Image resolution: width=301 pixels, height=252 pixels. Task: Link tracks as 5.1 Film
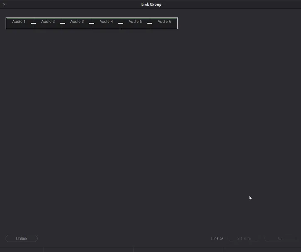[x=244, y=238]
